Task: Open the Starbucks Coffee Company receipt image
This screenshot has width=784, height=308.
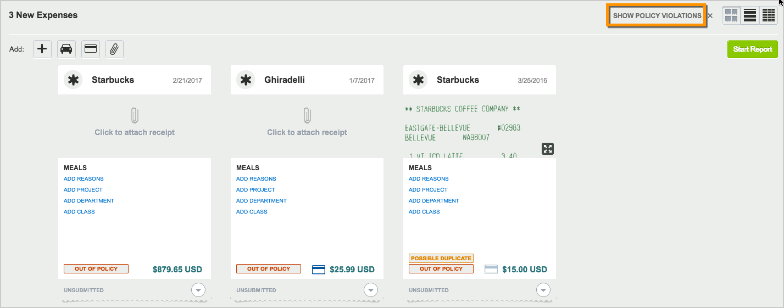Action: coord(480,126)
